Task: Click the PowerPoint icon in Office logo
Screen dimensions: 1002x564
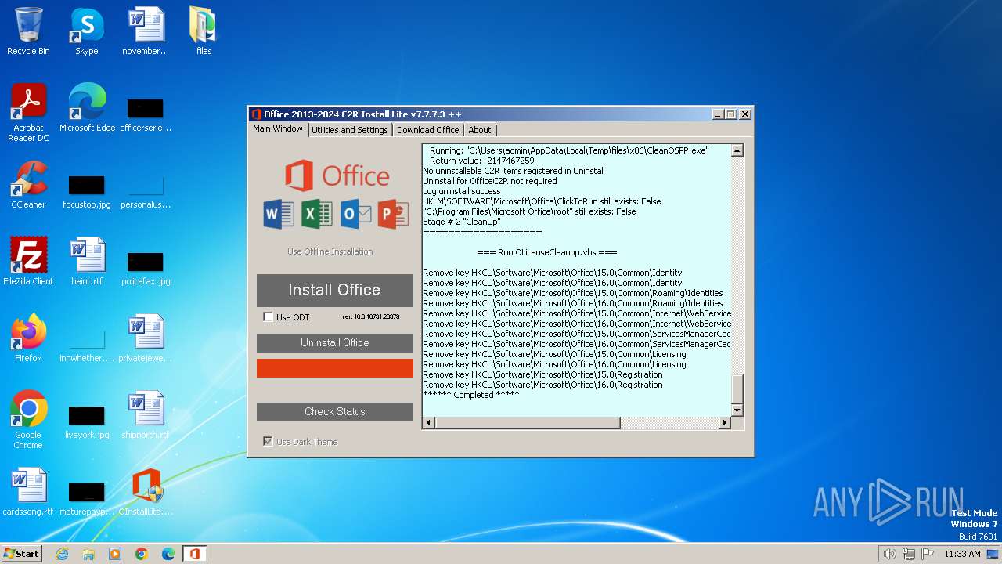Action: pyautogui.click(x=393, y=214)
